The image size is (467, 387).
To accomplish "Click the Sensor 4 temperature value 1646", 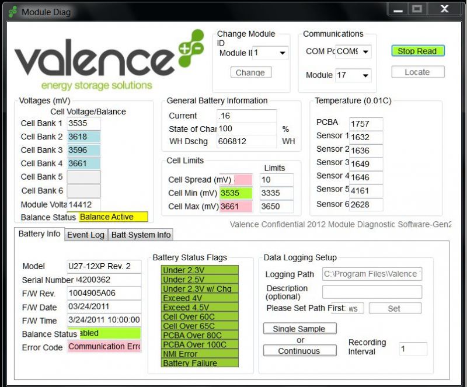I will coord(366,177).
